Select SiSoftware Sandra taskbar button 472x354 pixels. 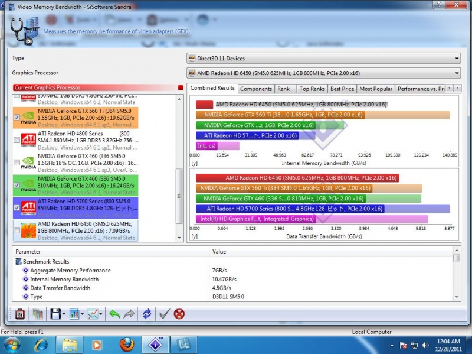click(155, 345)
